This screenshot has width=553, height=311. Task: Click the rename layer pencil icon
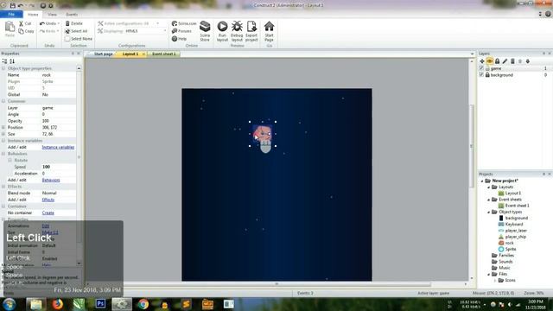pos(505,61)
